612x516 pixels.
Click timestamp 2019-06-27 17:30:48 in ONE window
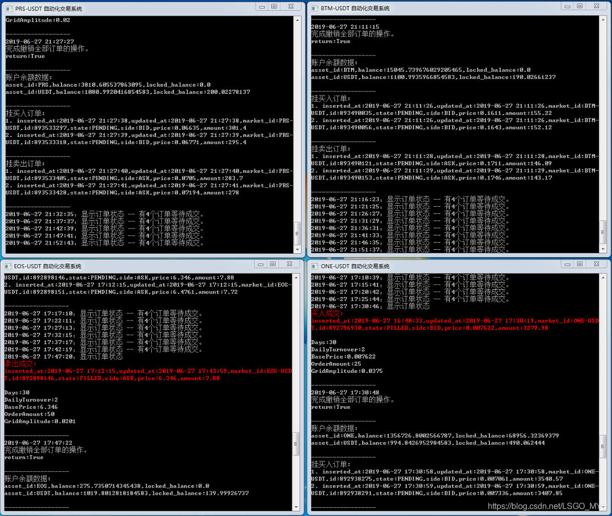tap(345, 393)
